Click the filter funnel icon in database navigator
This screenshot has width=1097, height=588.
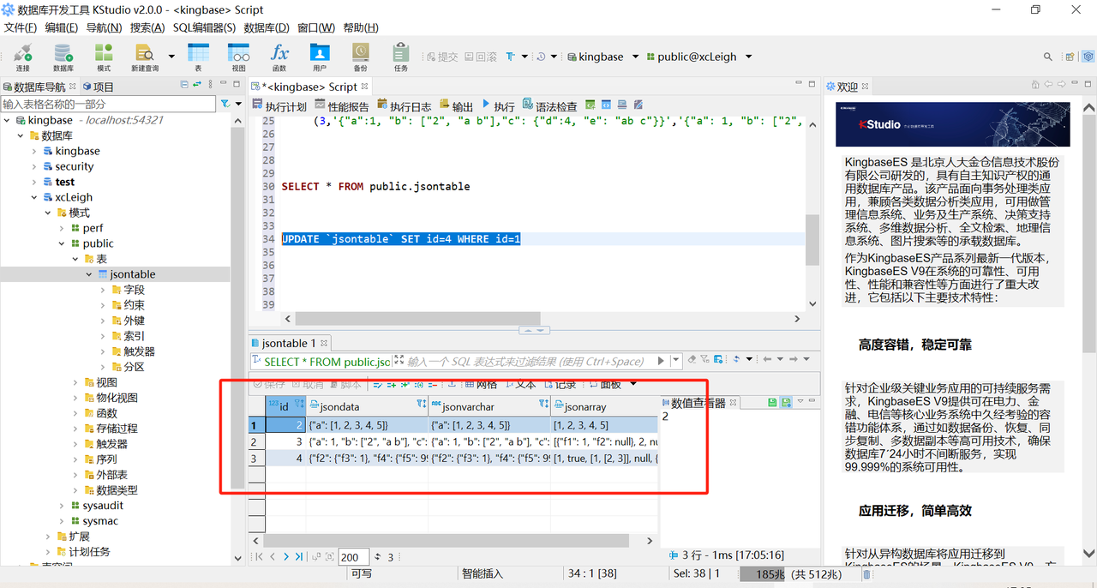[x=225, y=104]
